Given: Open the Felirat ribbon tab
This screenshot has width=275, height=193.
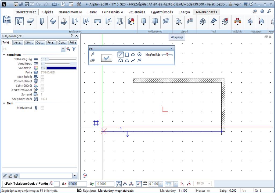Looking at the screenshot, I should [x=92, y=12].
